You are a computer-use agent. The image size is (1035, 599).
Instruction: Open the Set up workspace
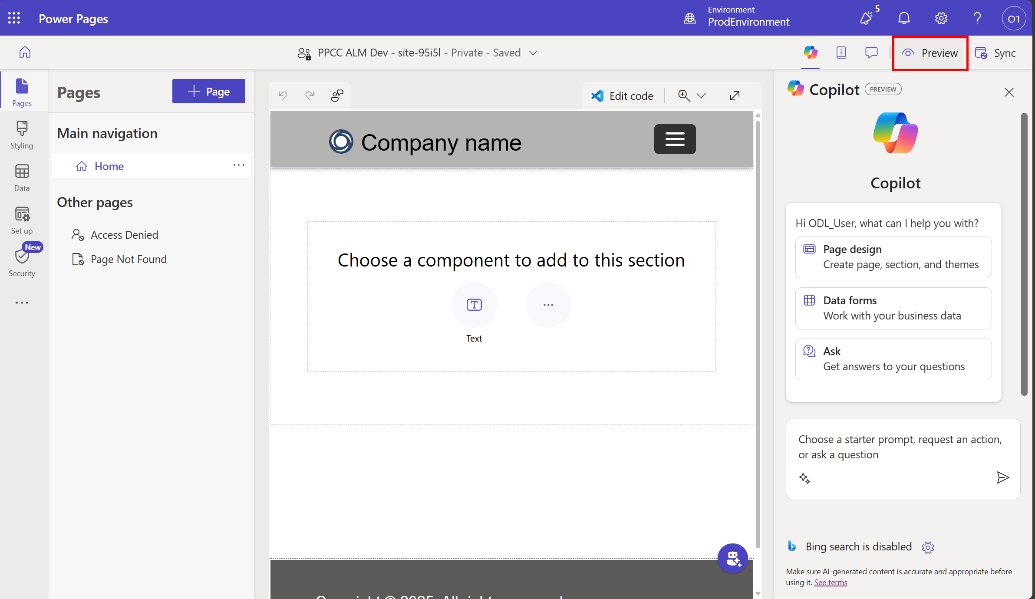(x=22, y=219)
